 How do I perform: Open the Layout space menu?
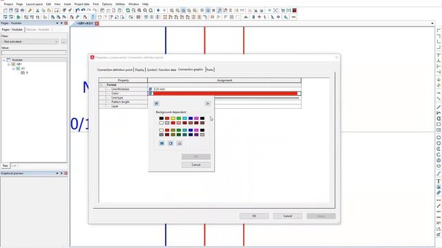click(35, 4)
